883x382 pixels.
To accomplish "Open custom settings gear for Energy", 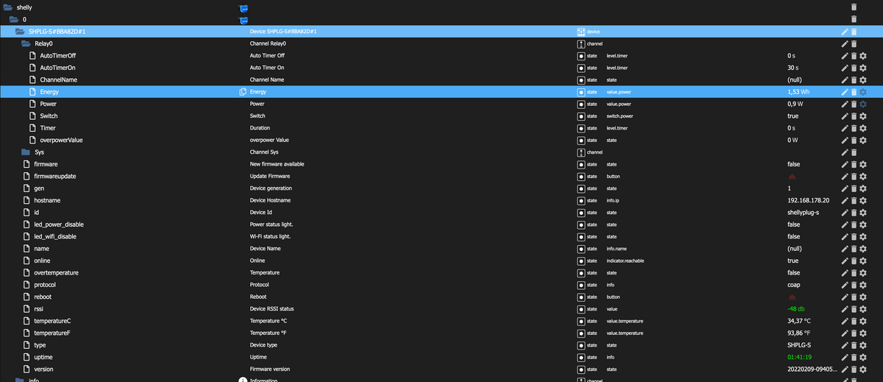I will [x=863, y=92].
